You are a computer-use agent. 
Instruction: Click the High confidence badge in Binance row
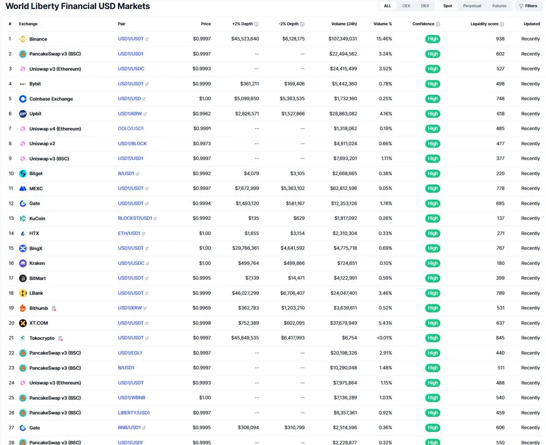click(433, 39)
